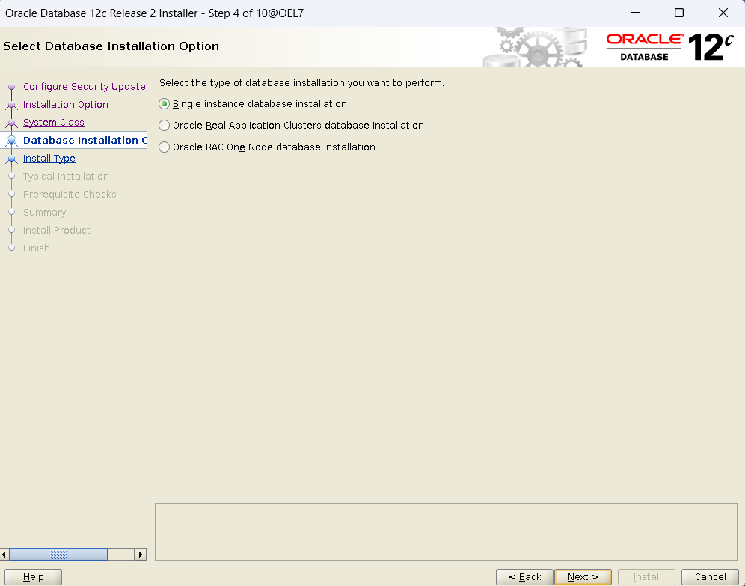Click the sidebar scrollbar right arrow
This screenshot has height=586, width=745.
coord(140,554)
